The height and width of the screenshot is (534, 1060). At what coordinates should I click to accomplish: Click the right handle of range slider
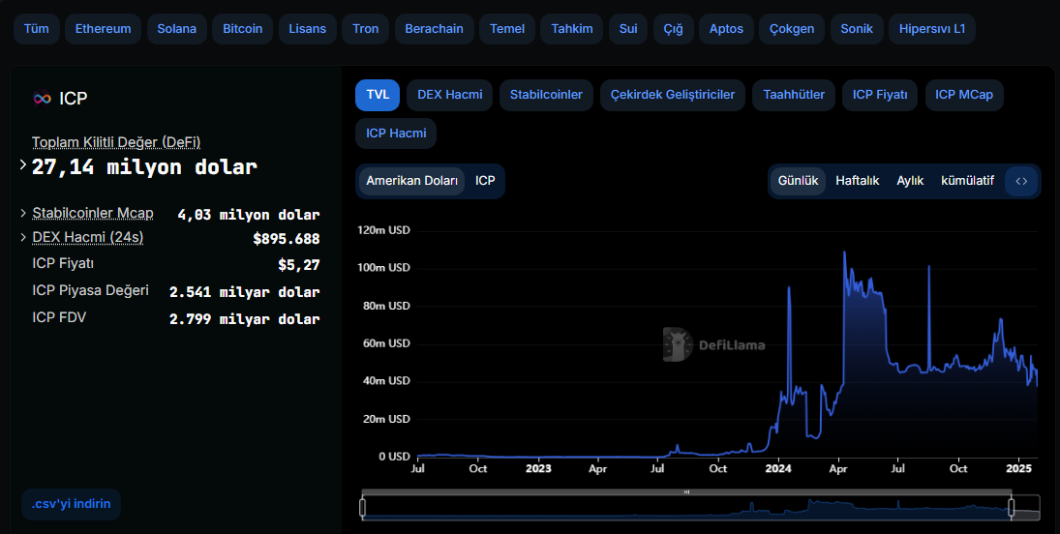click(1012, 508)
